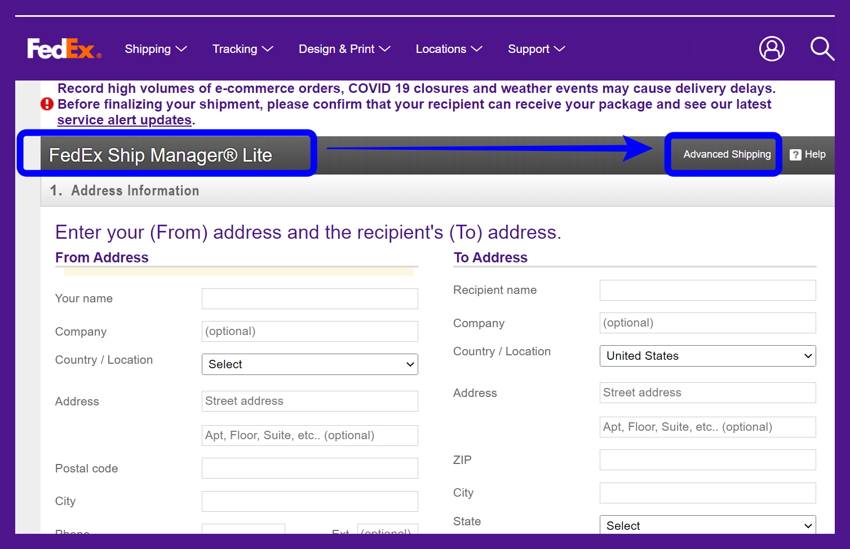This screenshot has height=549, width=850.
Task: Focus the From Address City field
Action: point(310,501)
